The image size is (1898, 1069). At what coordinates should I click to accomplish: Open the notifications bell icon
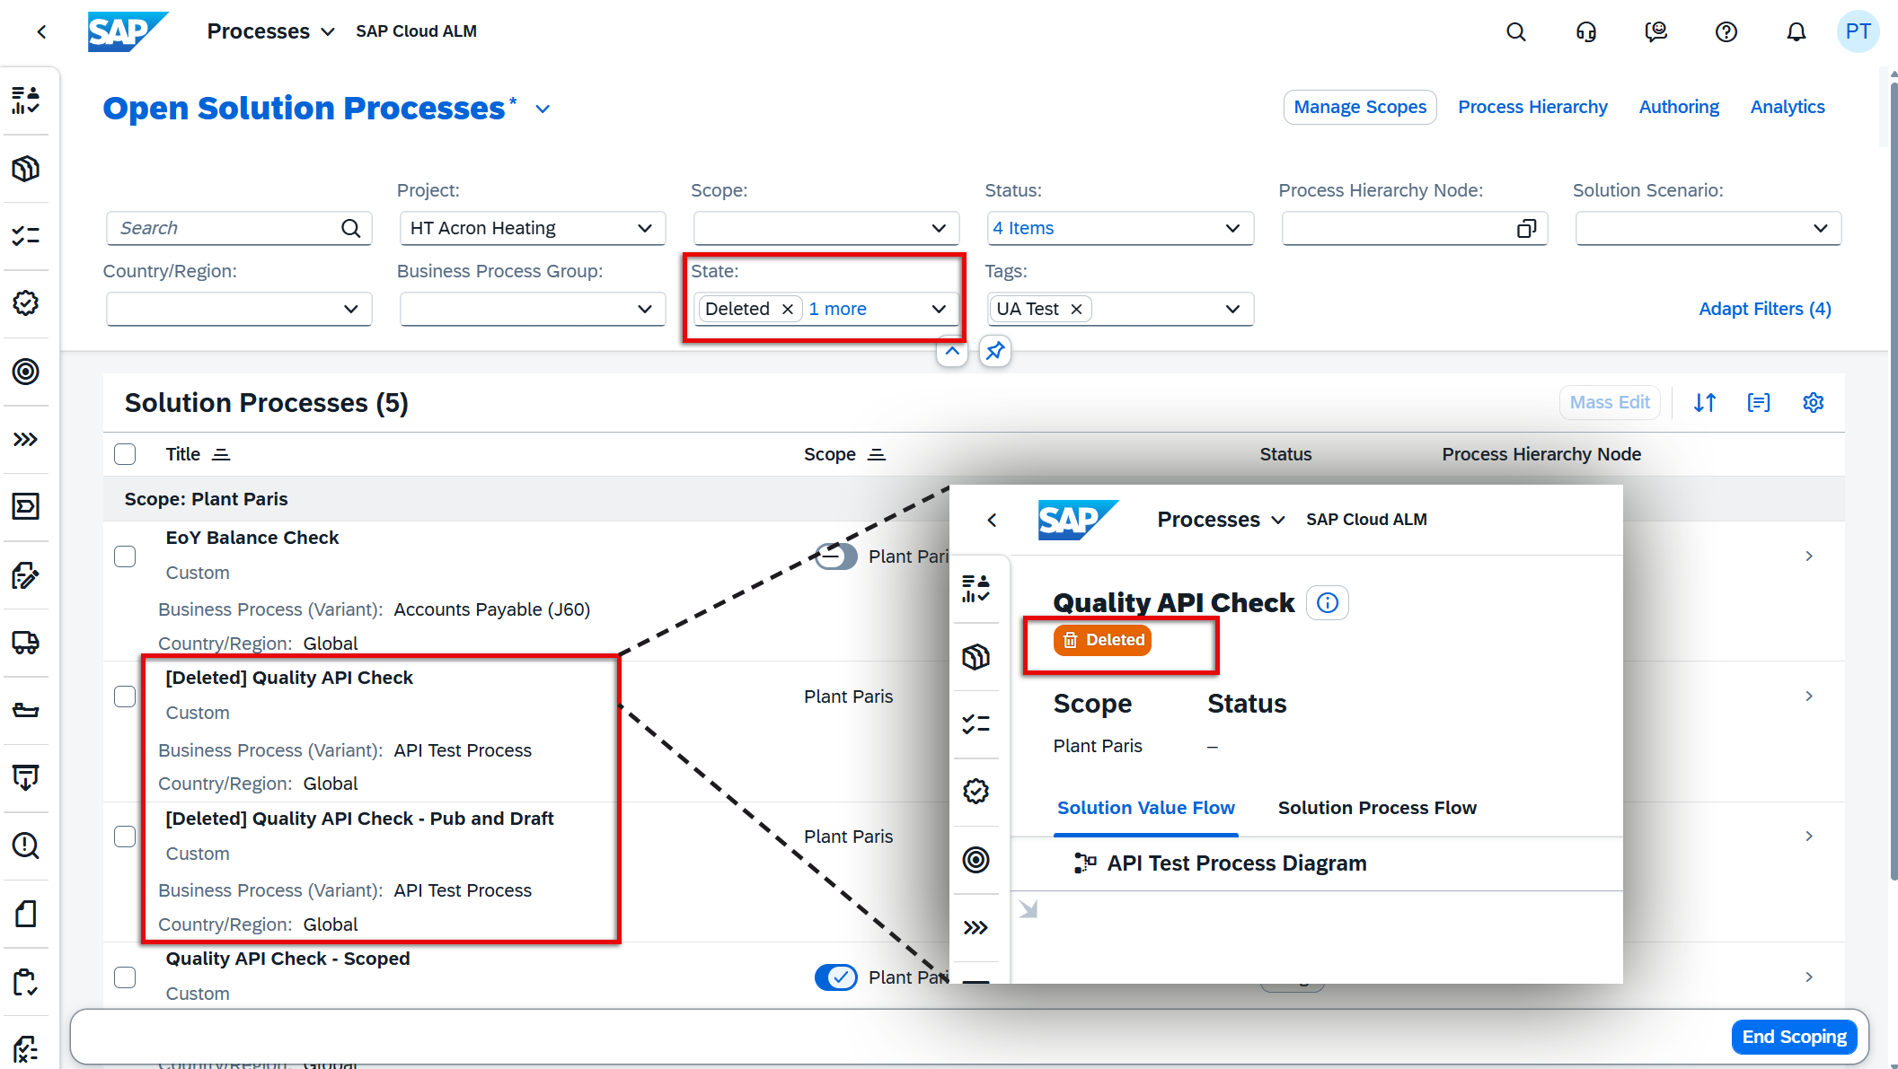pos(1796,32)
